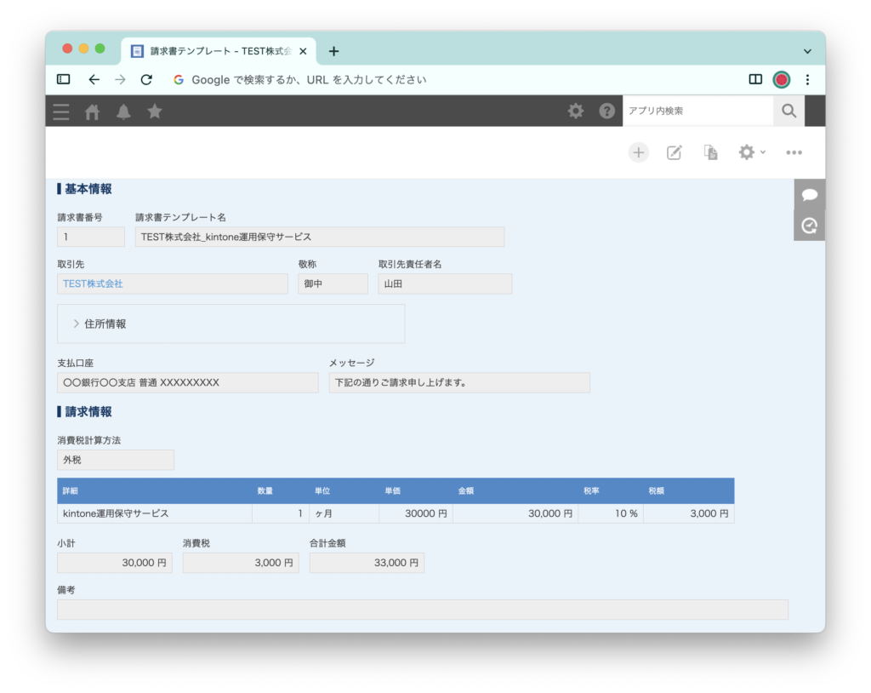This screenshot has height=693, width=871.
Task: Click the 小計 value 30,000 円
Action: [x=115, y=563]
